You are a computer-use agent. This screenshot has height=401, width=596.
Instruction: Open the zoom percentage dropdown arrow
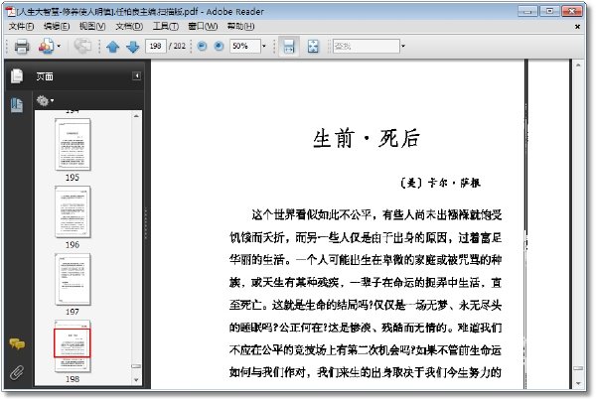coord(264,47)
